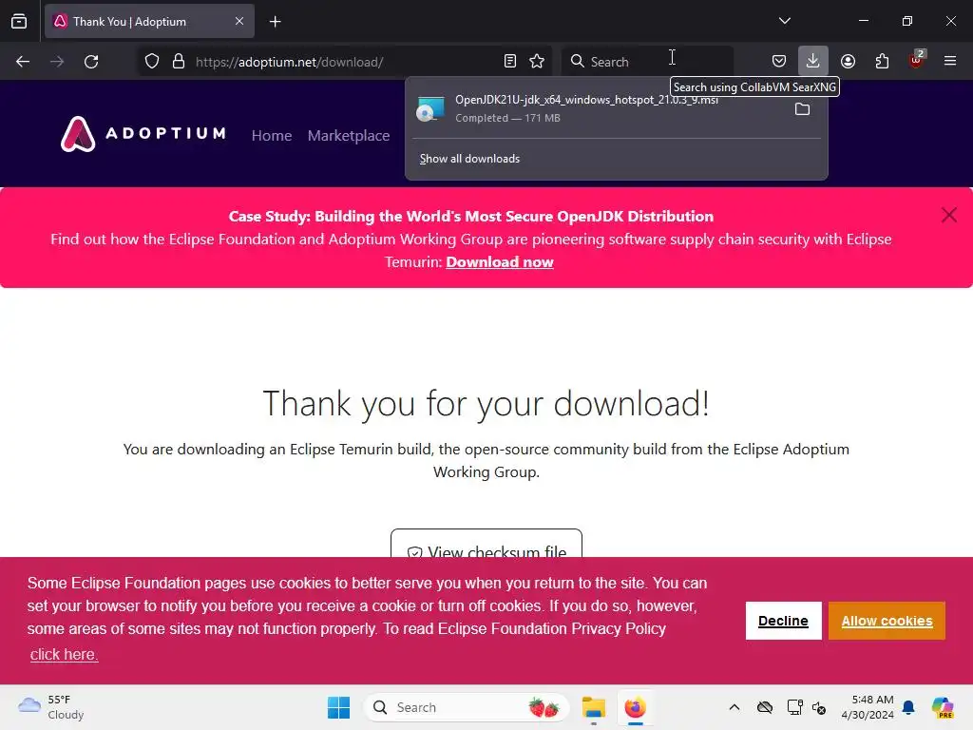Image resolution: width=973 pixels, height=730 pixels.
Task: Show downloaded file in folder
Action: (x=802, y=109)
